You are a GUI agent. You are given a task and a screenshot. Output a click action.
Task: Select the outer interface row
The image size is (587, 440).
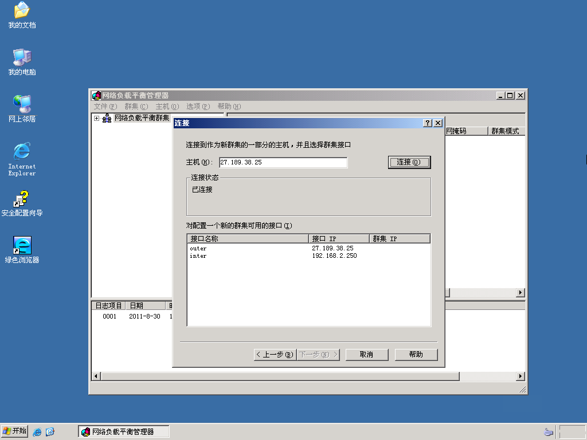tap(308, 249)
